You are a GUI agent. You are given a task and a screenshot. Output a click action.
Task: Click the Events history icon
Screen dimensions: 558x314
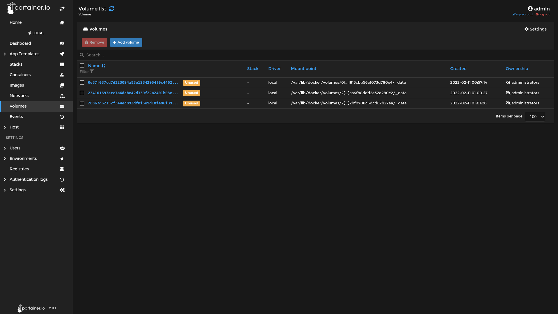tap(62, 117)
